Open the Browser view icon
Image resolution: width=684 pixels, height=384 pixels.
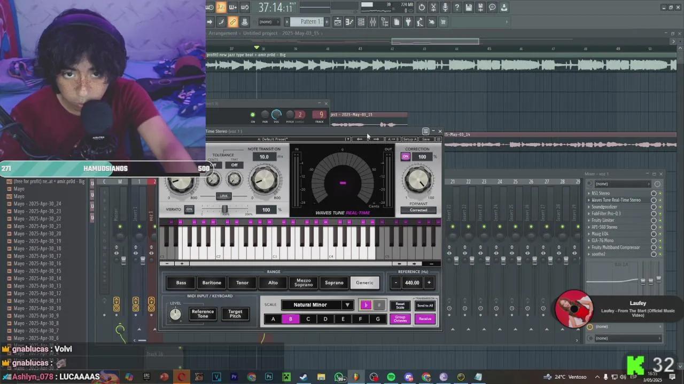point(385,22)
